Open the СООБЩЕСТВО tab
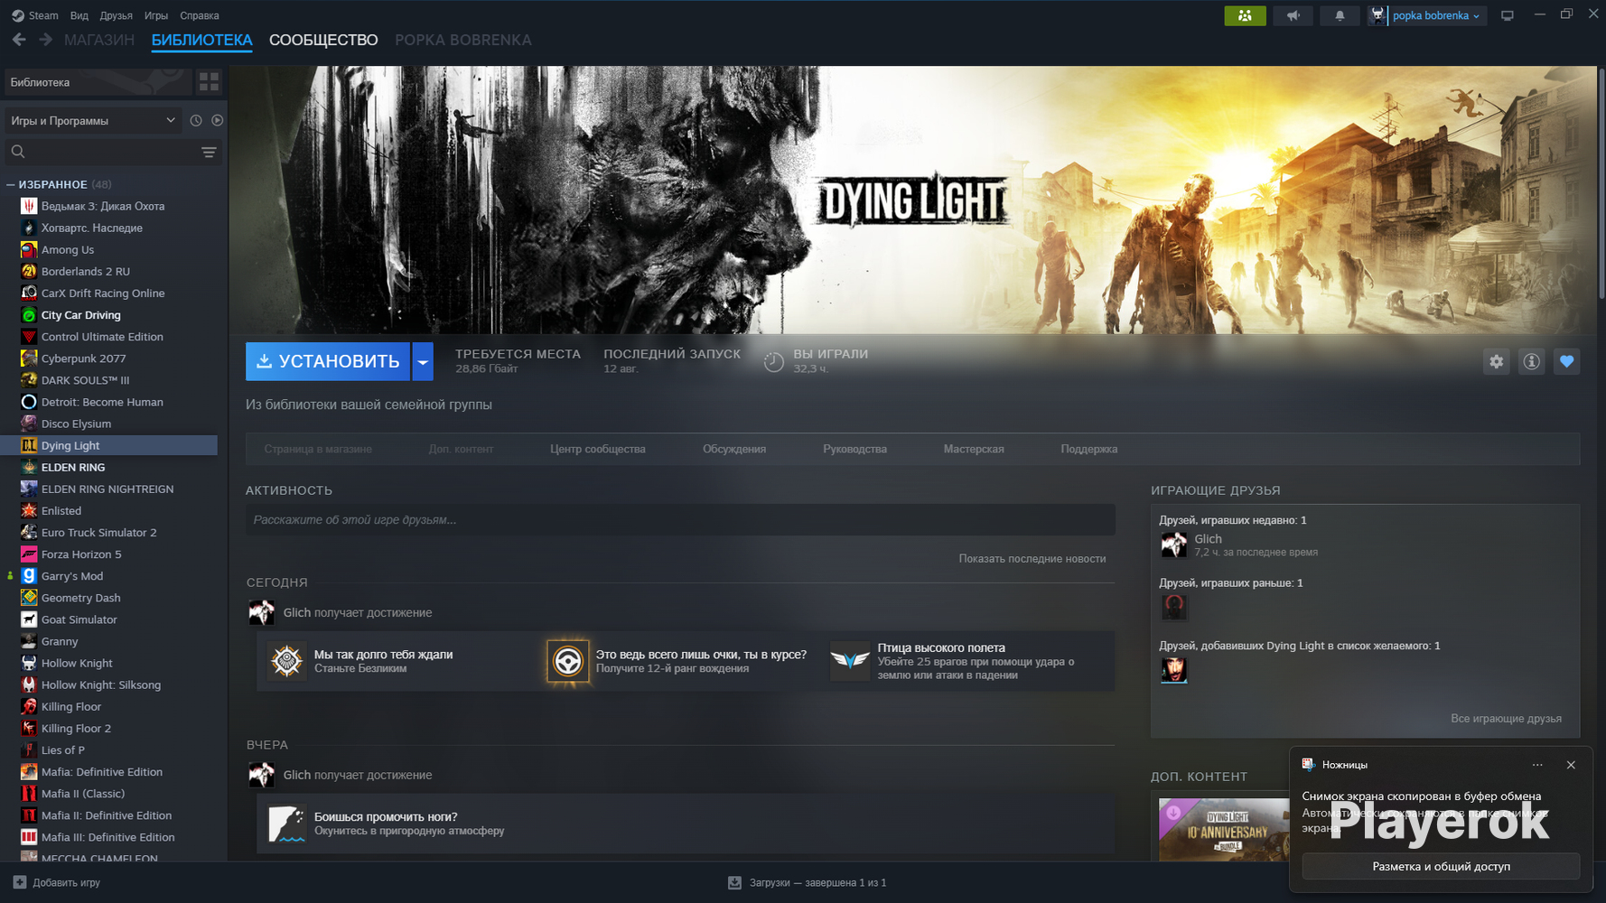 point(323,40)
